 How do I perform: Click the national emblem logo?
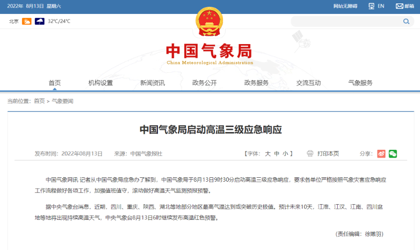click(209, 22)
